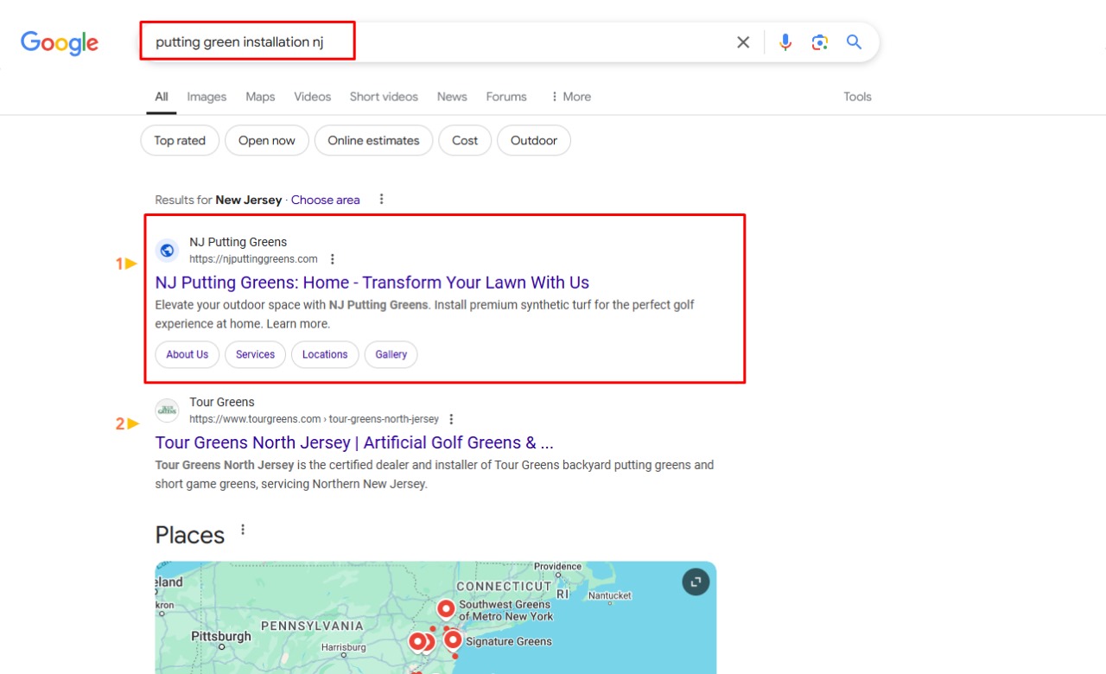Click the Southwest Greens map pin

coord(446,609)
